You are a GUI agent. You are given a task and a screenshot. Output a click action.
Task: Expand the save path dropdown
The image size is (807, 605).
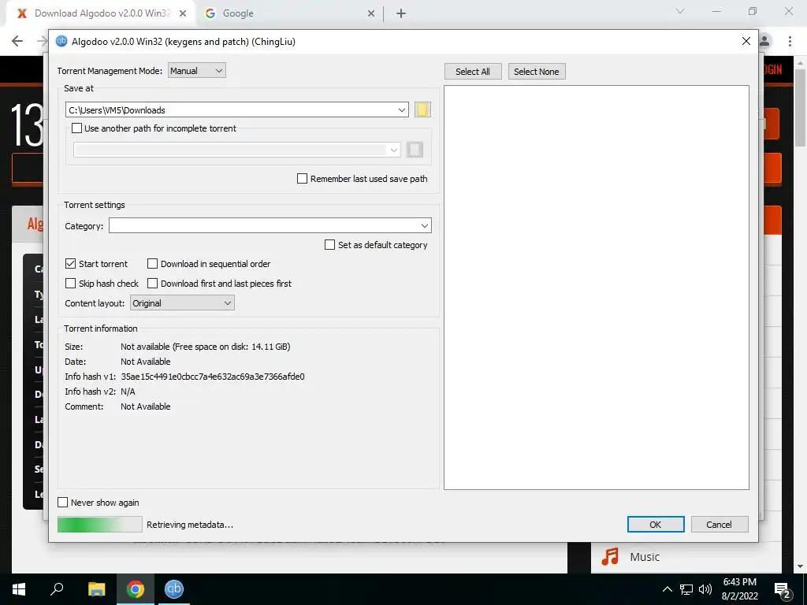point(401,110)
